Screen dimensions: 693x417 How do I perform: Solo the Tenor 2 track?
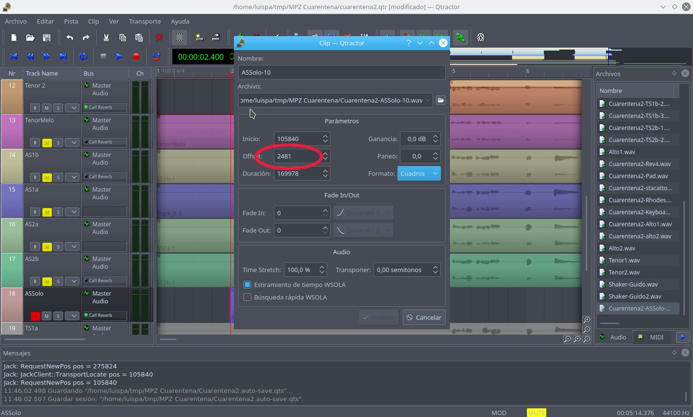[x=58, y=108]
